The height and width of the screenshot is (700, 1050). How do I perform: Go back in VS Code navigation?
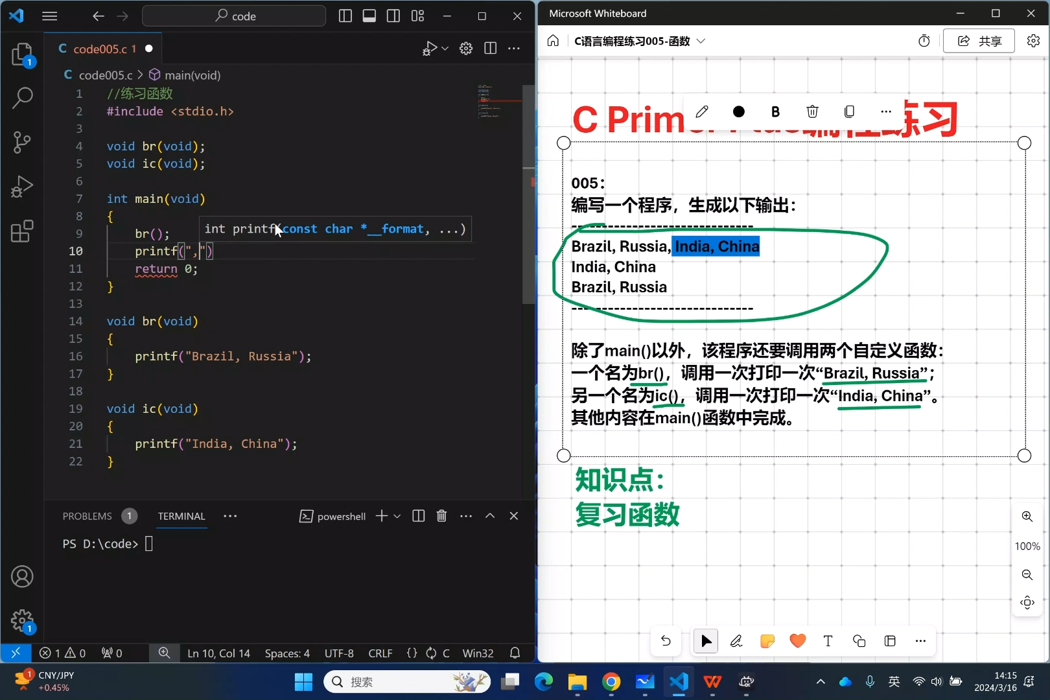coord(98,16)
